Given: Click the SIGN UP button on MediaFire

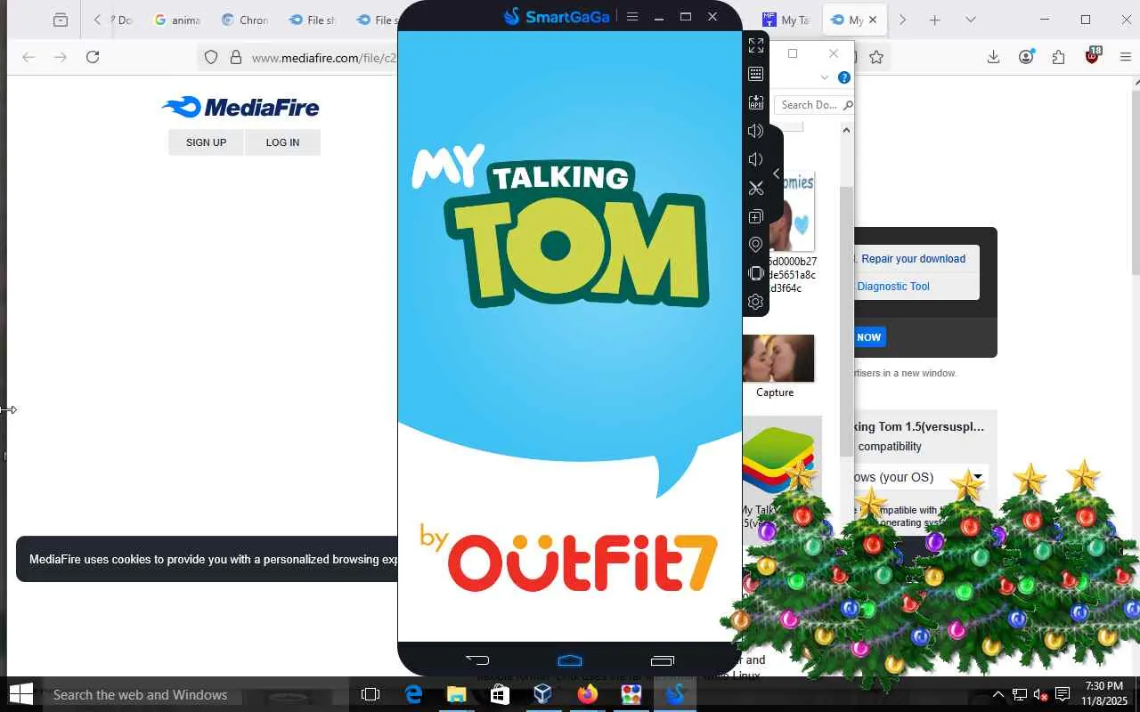Looking at the screenshot, I should [x=206, y=142].
